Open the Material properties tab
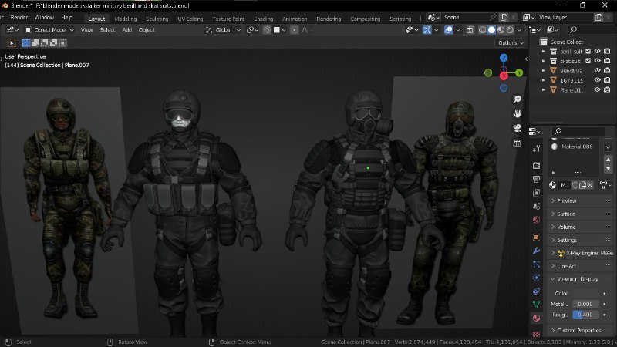 (536, 318)
